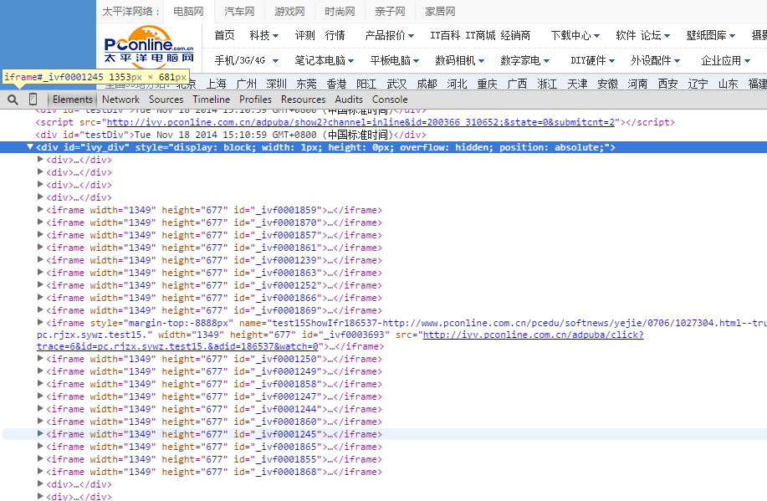This screenshot has height=501, width=767.
Task: Open the Profiles tab
Action: [255, 100]
